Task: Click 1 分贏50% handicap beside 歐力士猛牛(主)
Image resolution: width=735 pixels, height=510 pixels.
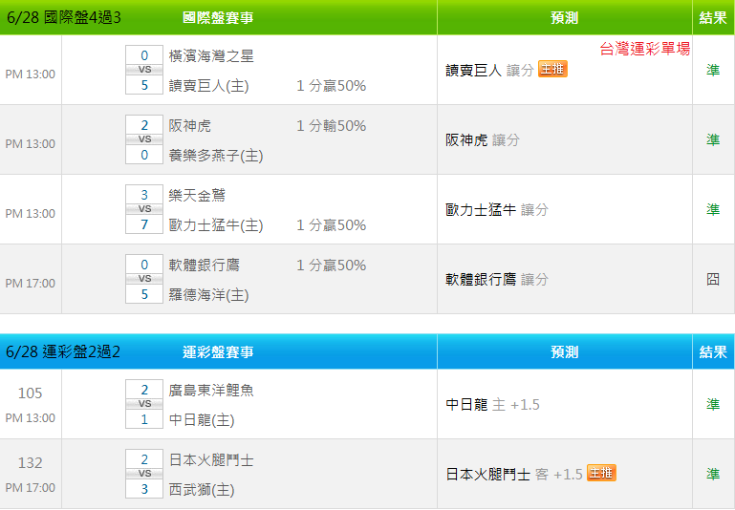Action: coord(331,225)
